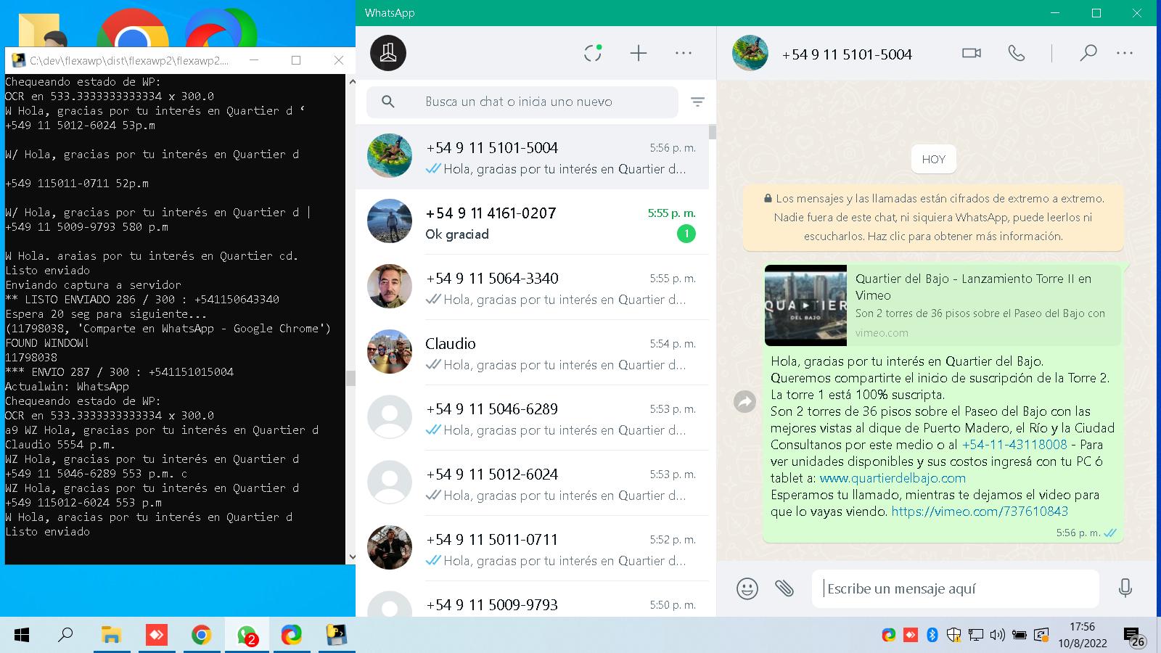1161x653 pixels.
Task: Open the Claudio chat
Action: [x=532, y=353]
